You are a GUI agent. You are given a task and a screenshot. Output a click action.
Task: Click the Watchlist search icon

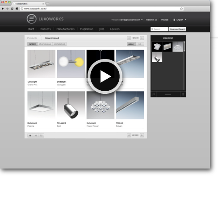coord(153,94)
